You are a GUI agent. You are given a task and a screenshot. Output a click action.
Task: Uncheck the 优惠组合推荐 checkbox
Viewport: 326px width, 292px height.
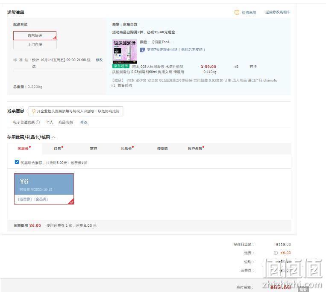click(17, 162)
